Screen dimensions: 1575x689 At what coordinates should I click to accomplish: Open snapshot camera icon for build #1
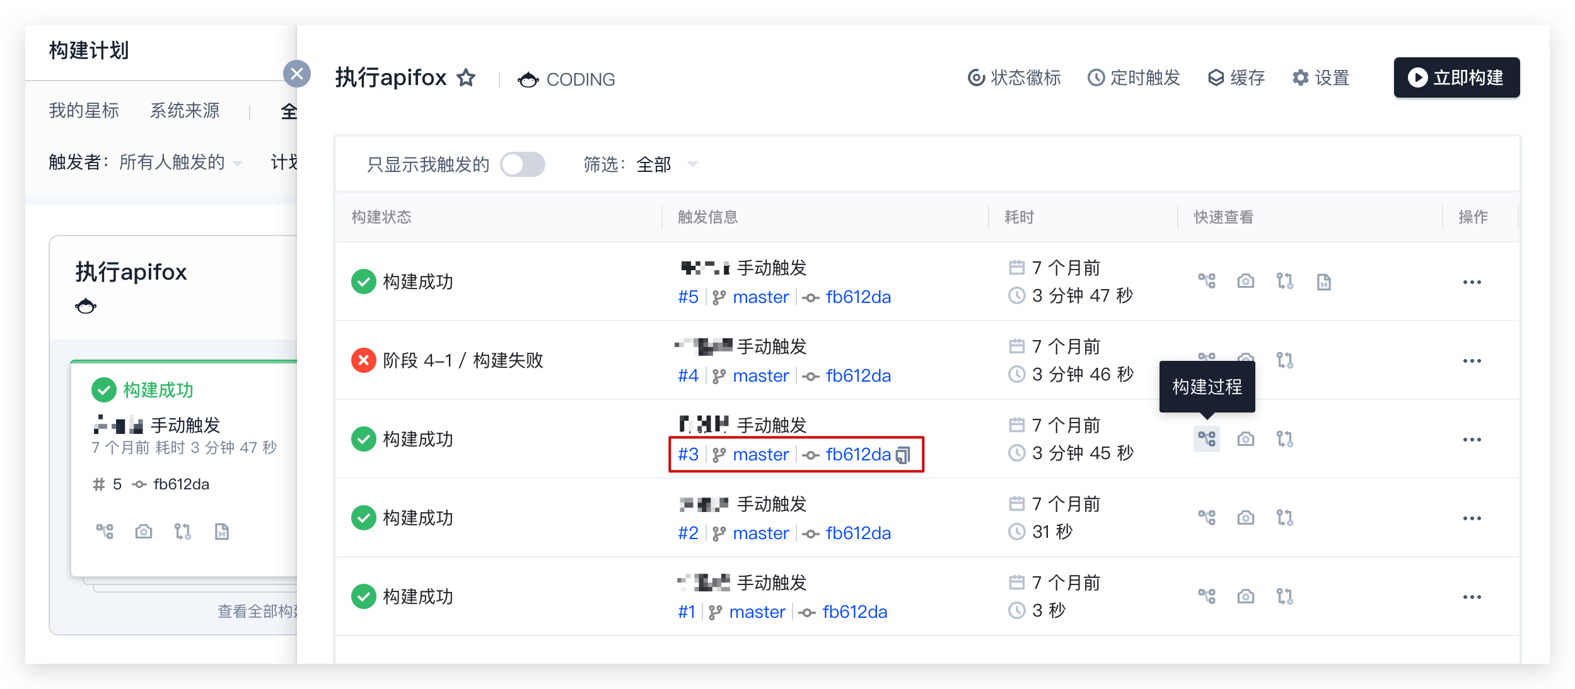tap(1246, 596)
